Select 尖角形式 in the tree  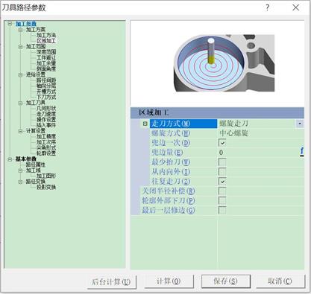coord(46,148)
